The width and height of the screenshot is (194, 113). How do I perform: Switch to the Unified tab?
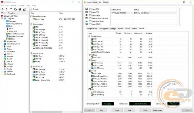click(x=134, y=29)
